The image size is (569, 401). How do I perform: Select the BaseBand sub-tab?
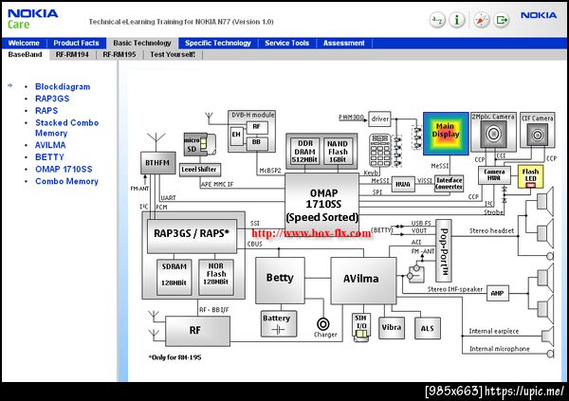[x=25, y=54]
